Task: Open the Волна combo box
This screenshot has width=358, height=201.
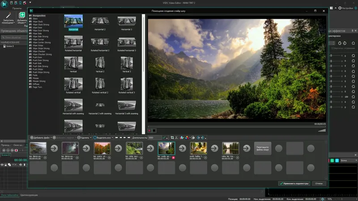Action: tap(349, 160)
